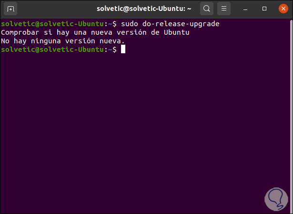The width and height of the screenshot is (293, 214).
Task: Click the first green solvetic@solvetic-Ubuntu prompt
Action: [x=52, y=24]
